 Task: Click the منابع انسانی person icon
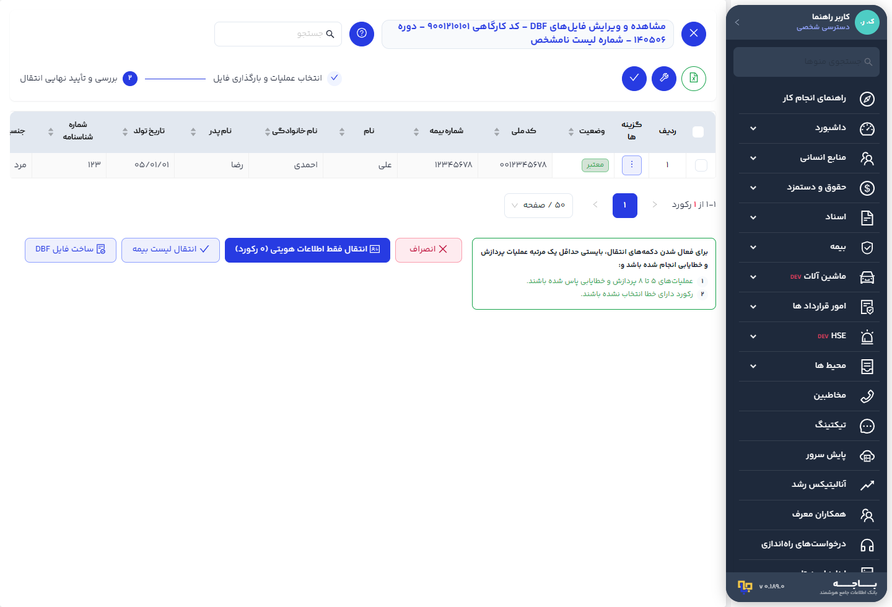[x=867, y=158]
